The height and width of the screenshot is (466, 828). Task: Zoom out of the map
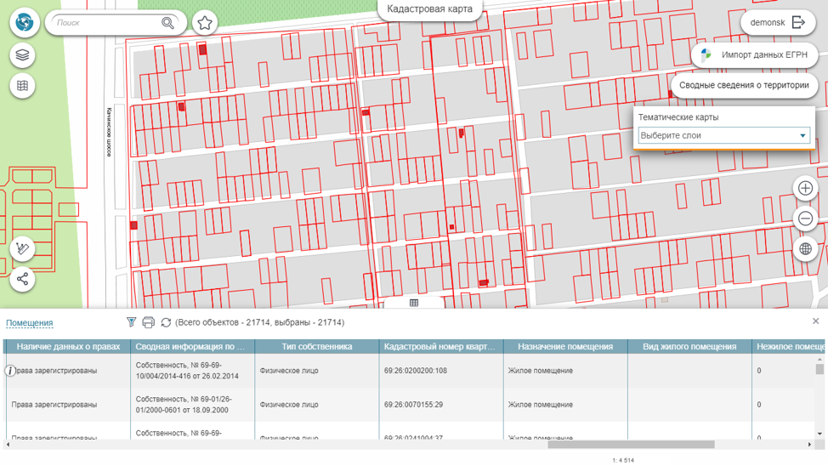tap(805, 219)
